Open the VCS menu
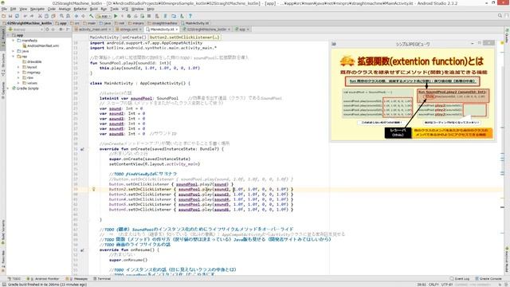This screenshot has width=510, height=287. [x=124, y=9]
